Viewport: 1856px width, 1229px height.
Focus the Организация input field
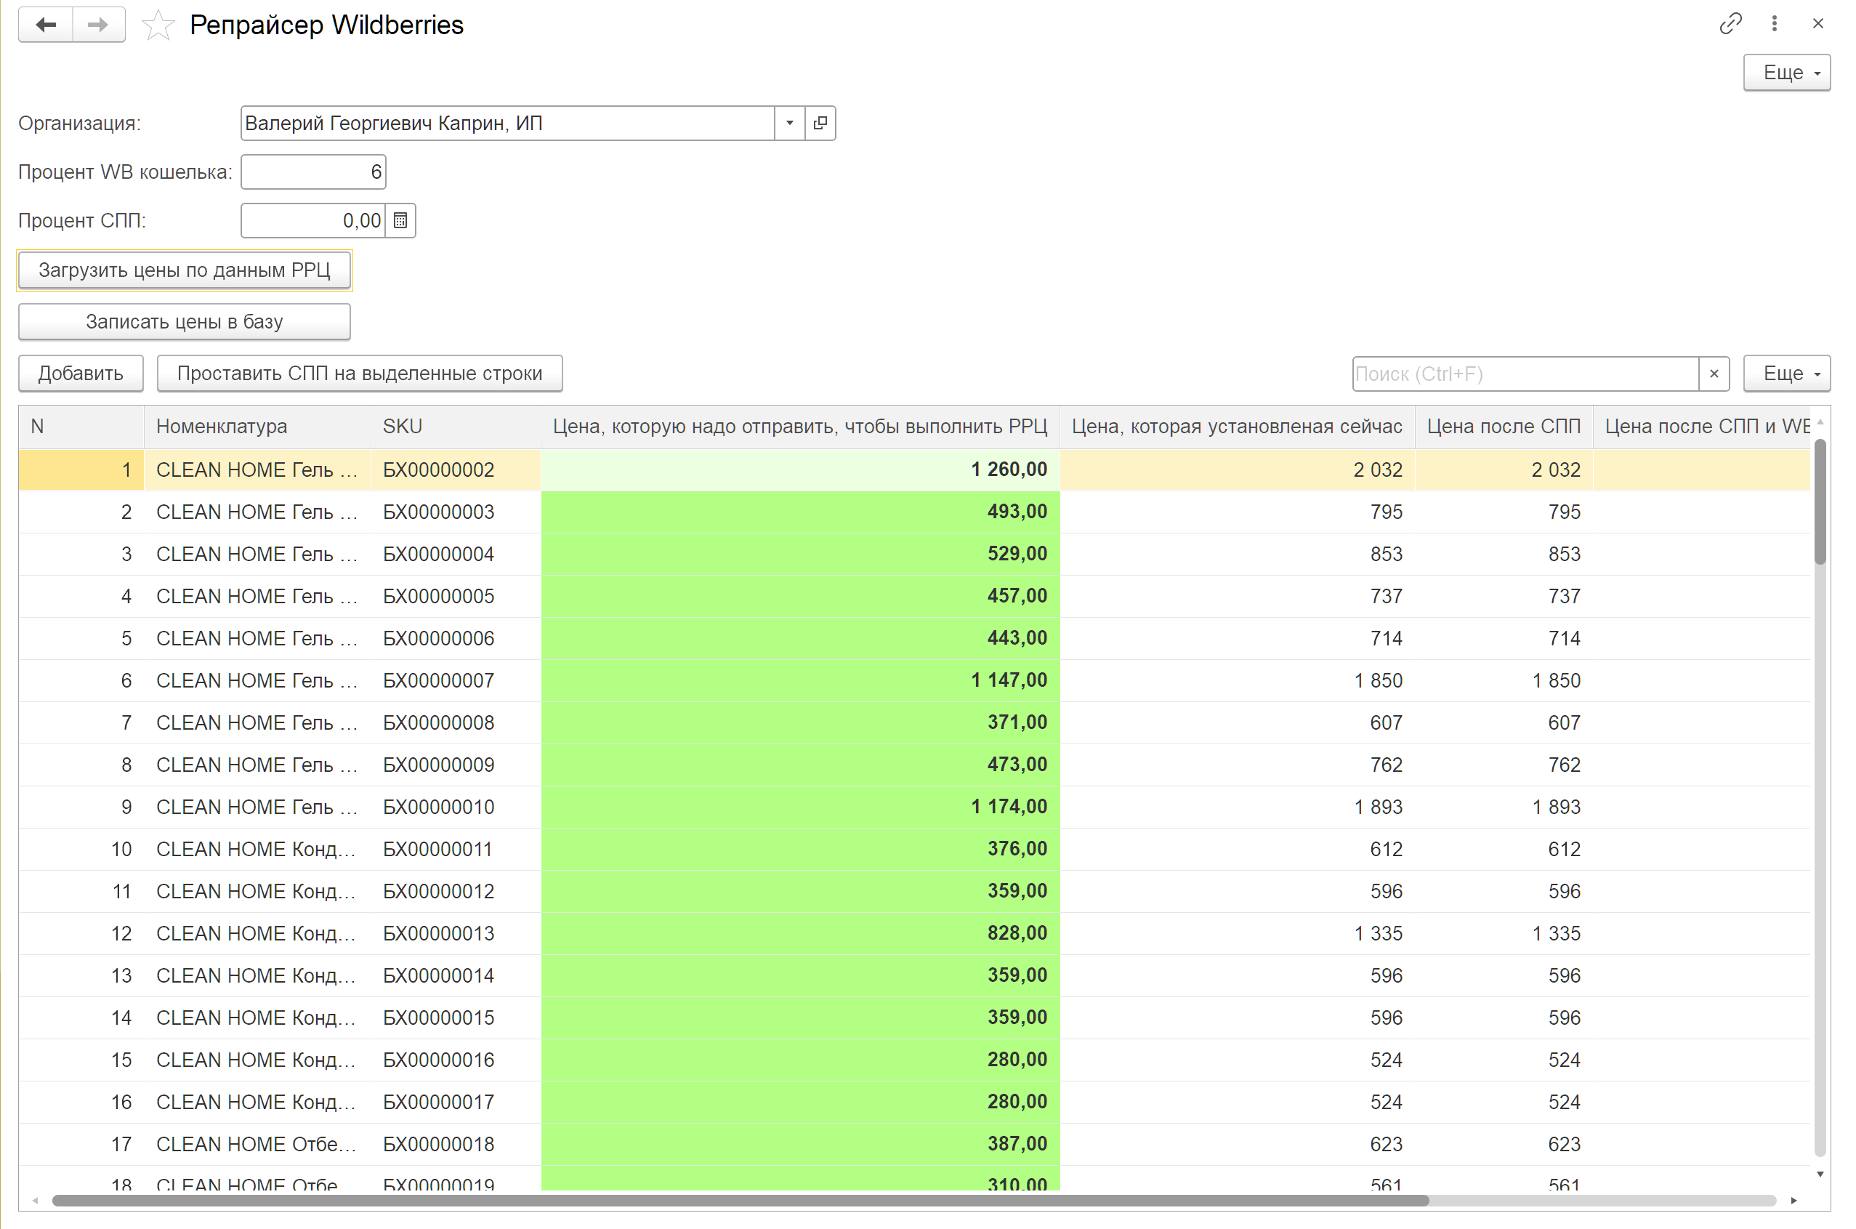point(508,123)
